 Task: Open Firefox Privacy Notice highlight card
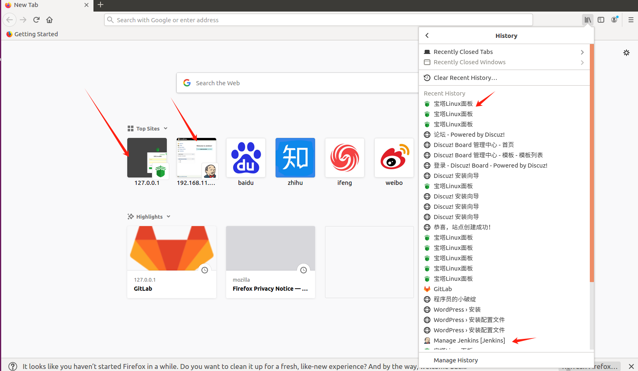click(x=271, y=262)
